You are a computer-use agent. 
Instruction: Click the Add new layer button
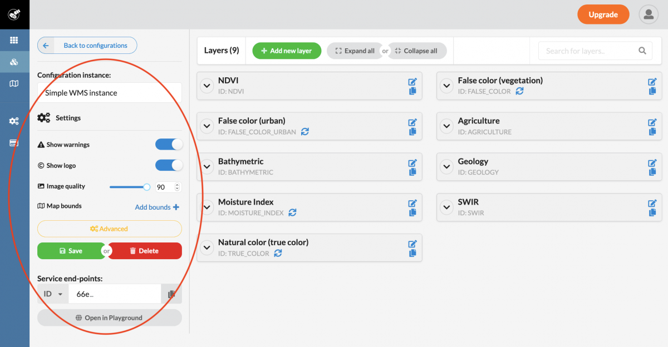coord(286,51)
